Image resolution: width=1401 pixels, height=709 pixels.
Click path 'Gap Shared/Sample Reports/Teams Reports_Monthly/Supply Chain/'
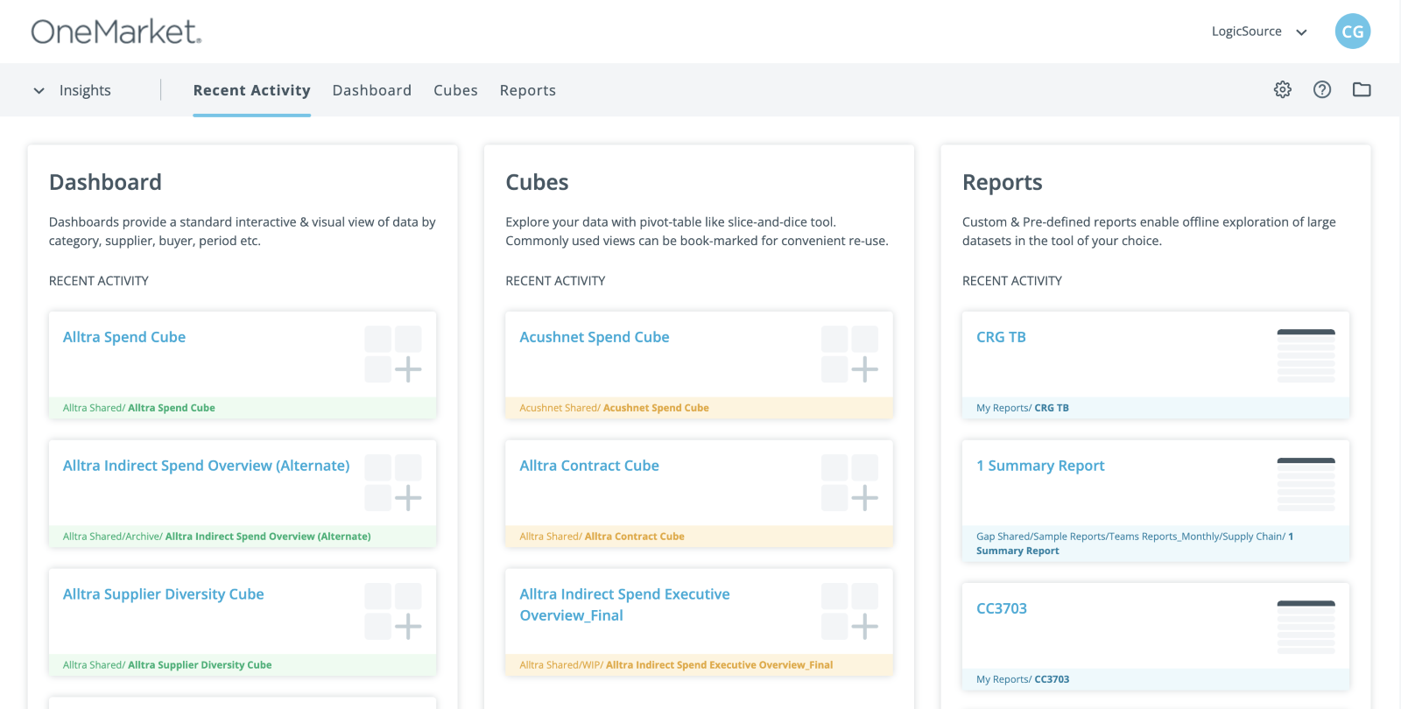1131,537
